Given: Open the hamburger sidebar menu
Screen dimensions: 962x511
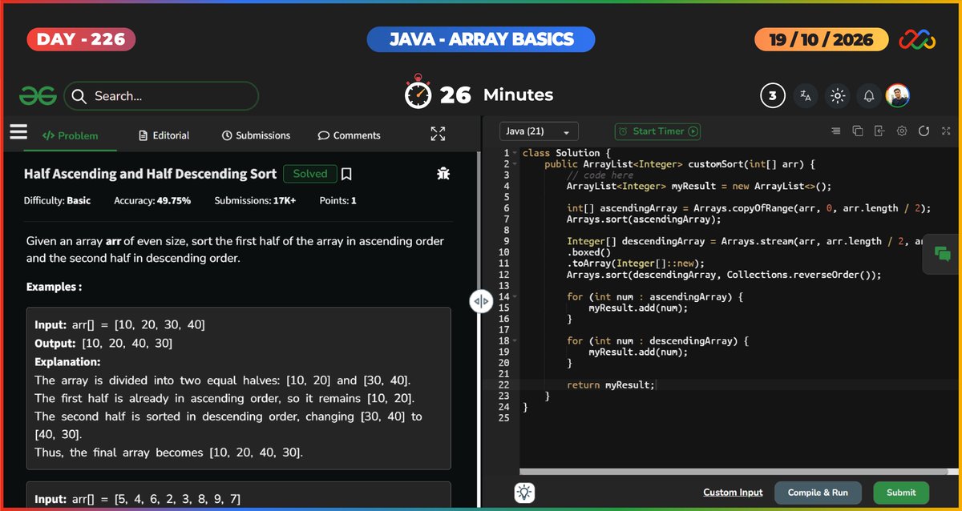Looking at the screenshot, I should (x=18, y=132).
